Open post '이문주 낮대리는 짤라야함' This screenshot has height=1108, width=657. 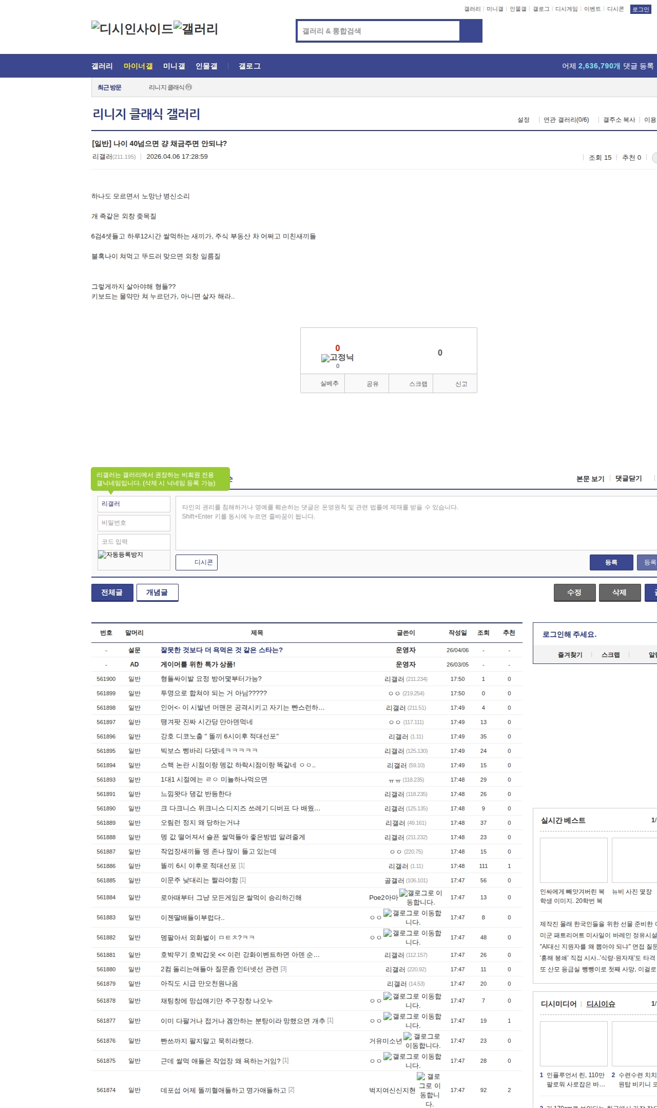coord(199,880)
